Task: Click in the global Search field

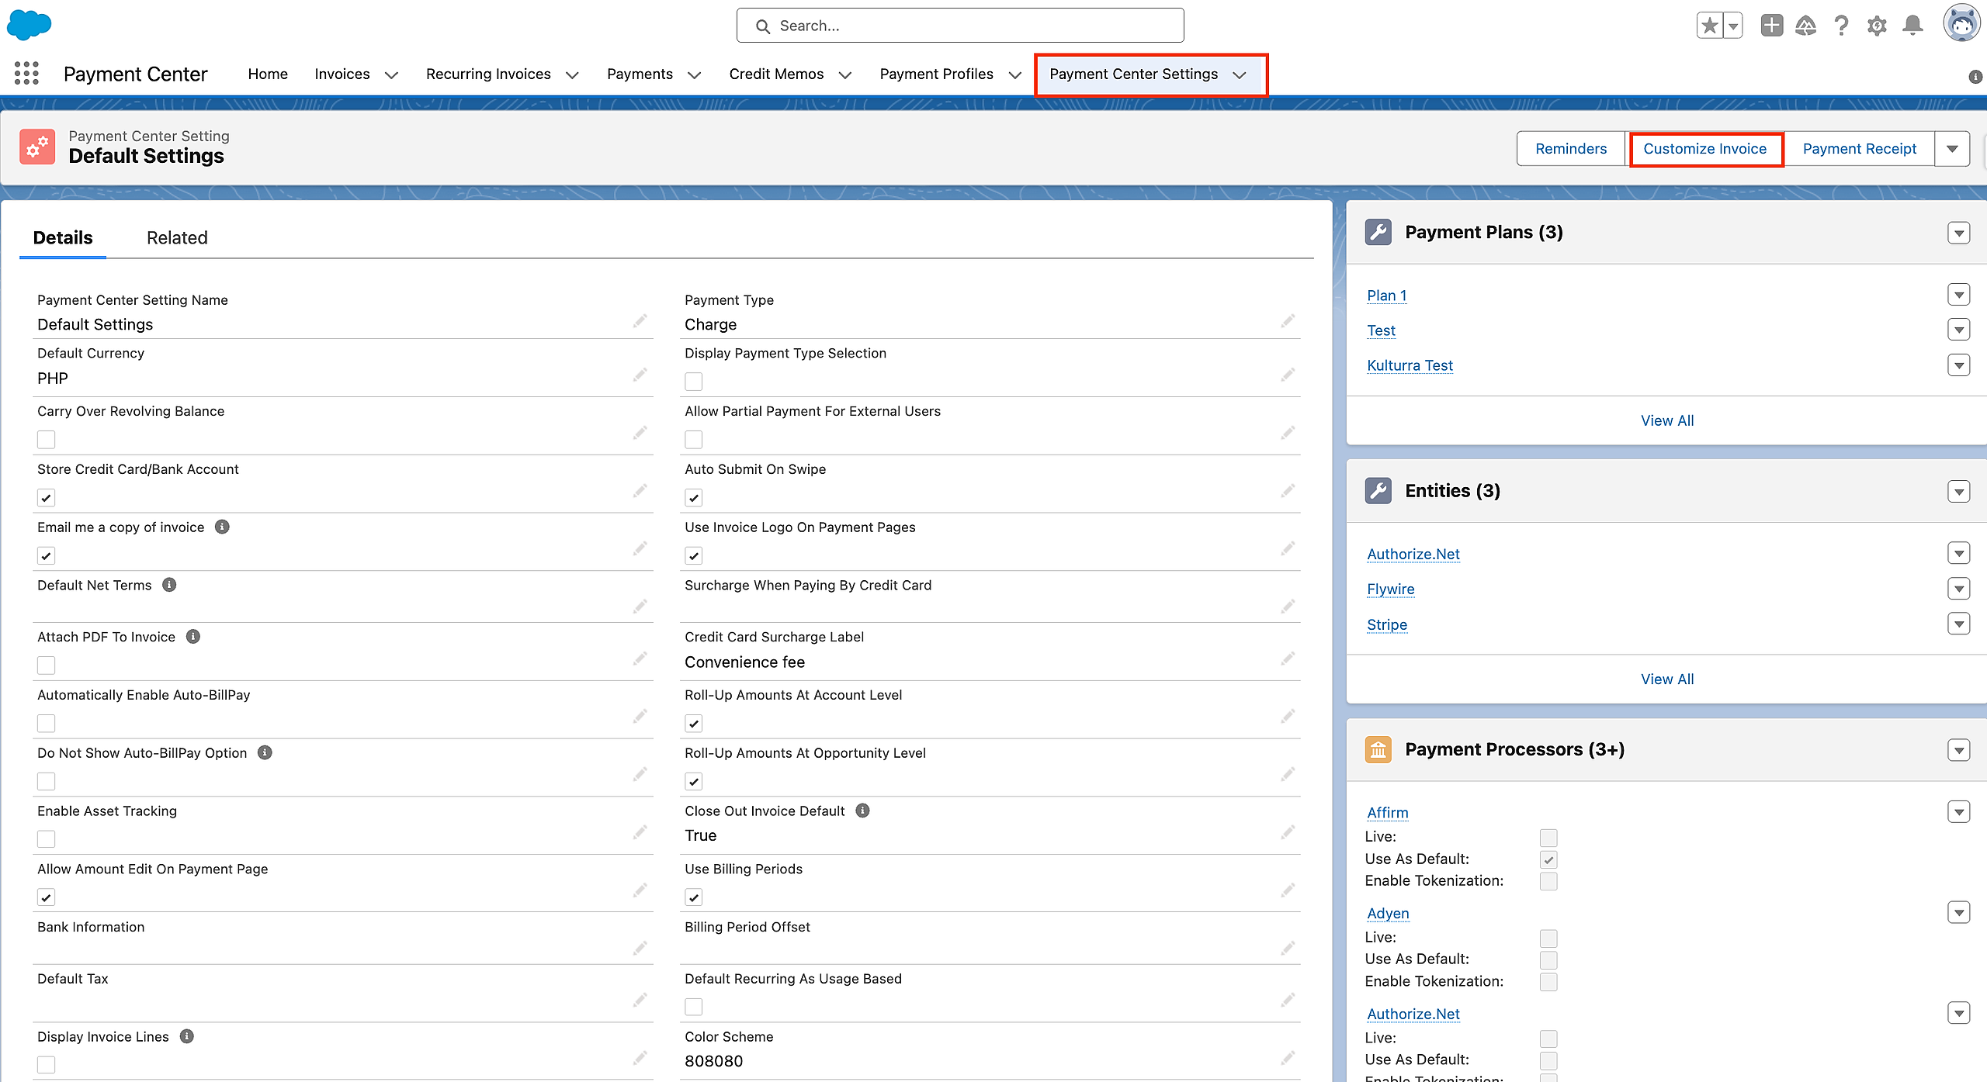Action: point(960,26)
